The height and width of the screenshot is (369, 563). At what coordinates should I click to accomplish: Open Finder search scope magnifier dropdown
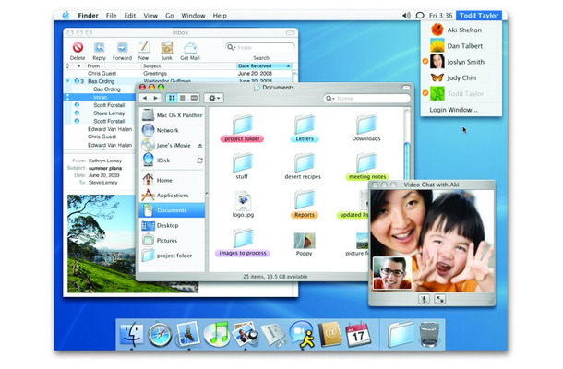point(330,99)
